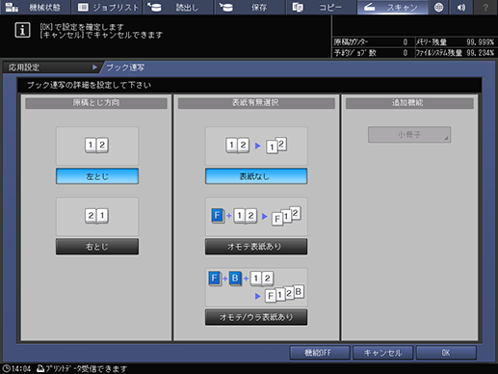Click the ブック連写 breadcrumb tab
Image resolution: width=498 pixels, height=374 pixels.
tap(125, 67)
